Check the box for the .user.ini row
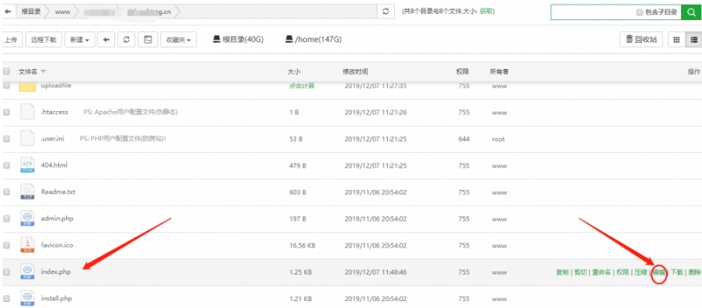702x308 pixels. [7, 139]
